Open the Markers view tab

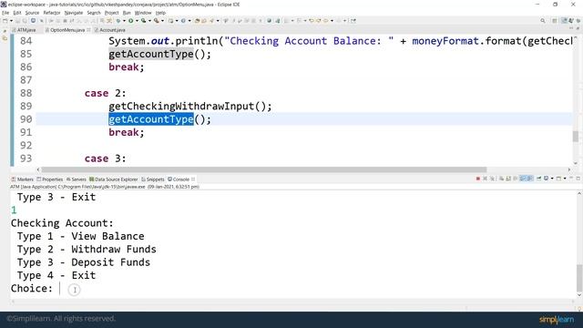pyautogui.click(x=23, y=179)
